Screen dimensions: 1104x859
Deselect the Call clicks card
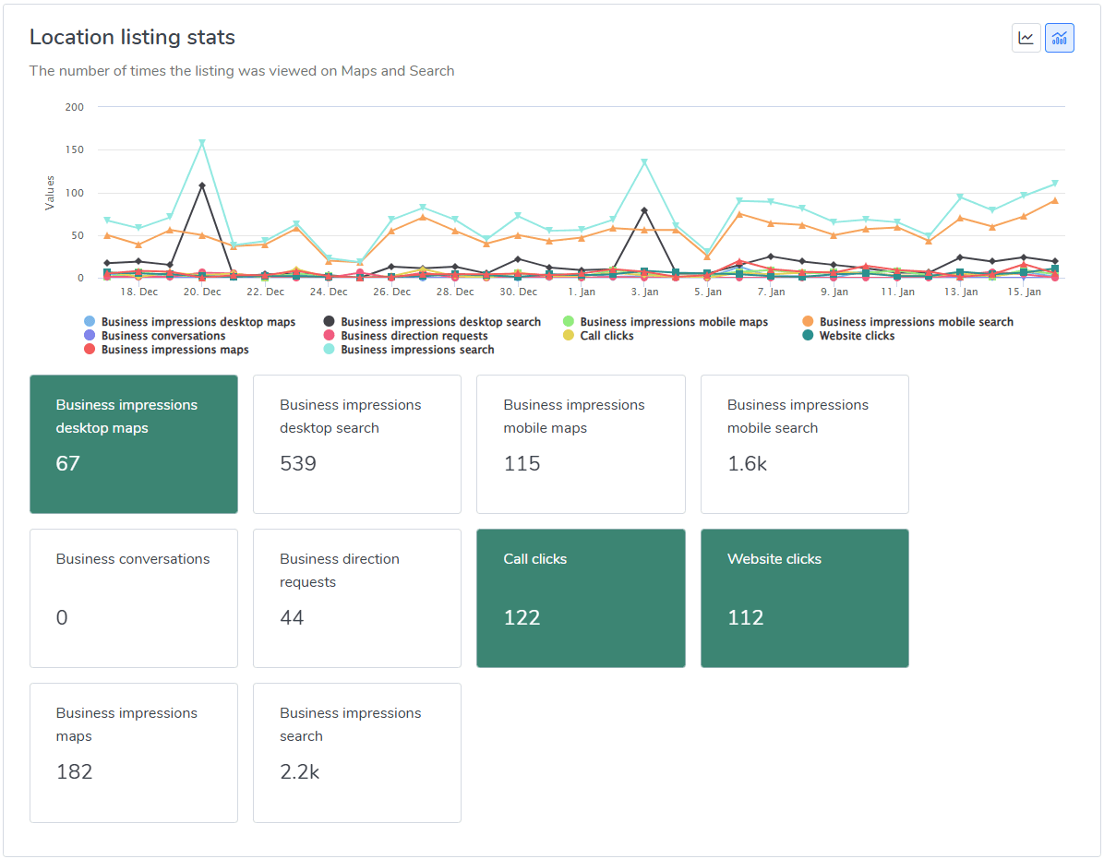pos(581,598)
